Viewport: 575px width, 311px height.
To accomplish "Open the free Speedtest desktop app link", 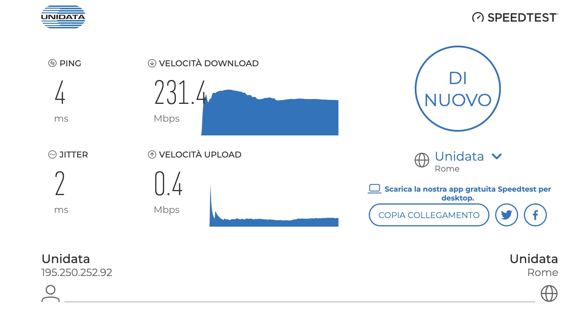I will [x=468, y=193].
